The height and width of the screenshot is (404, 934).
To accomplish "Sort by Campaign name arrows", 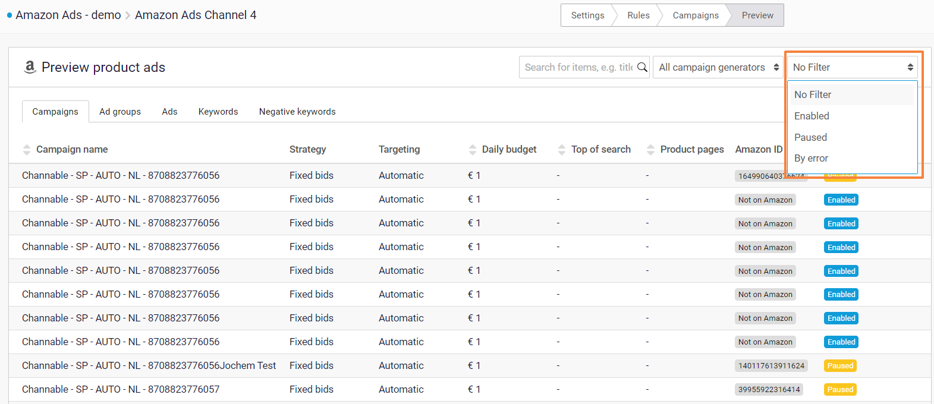I will click(27, 150).
